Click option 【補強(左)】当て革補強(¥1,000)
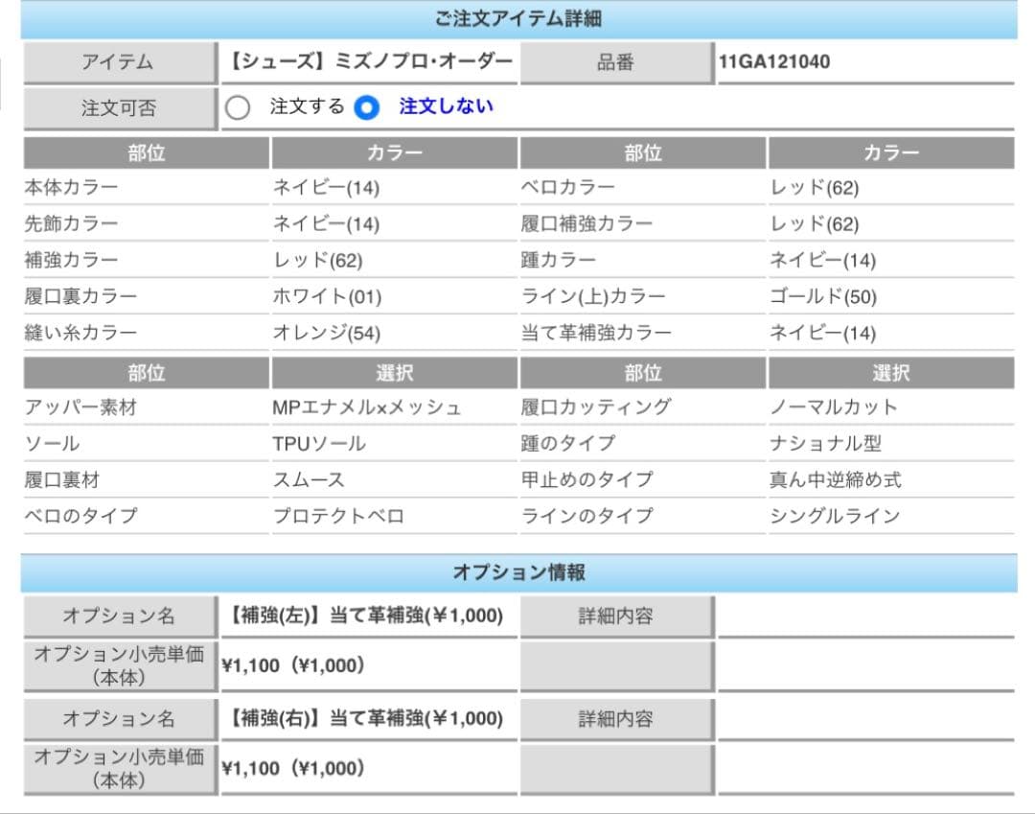 [x=364, y=616]
